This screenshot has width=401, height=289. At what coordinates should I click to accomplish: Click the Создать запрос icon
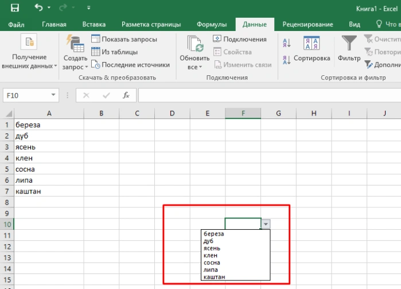pyautogui.click(x=75, y=44)
